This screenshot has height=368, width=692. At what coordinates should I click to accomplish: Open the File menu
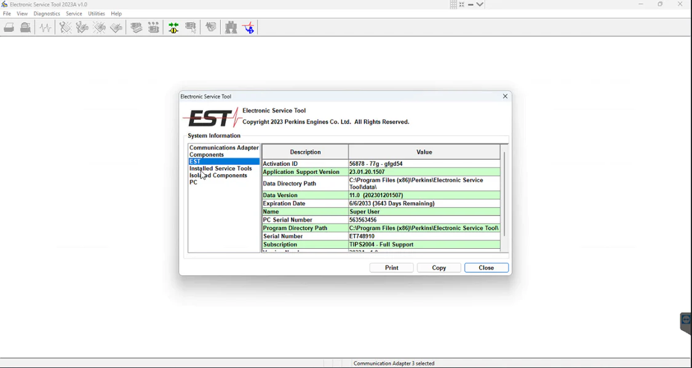tap(7, 14)
